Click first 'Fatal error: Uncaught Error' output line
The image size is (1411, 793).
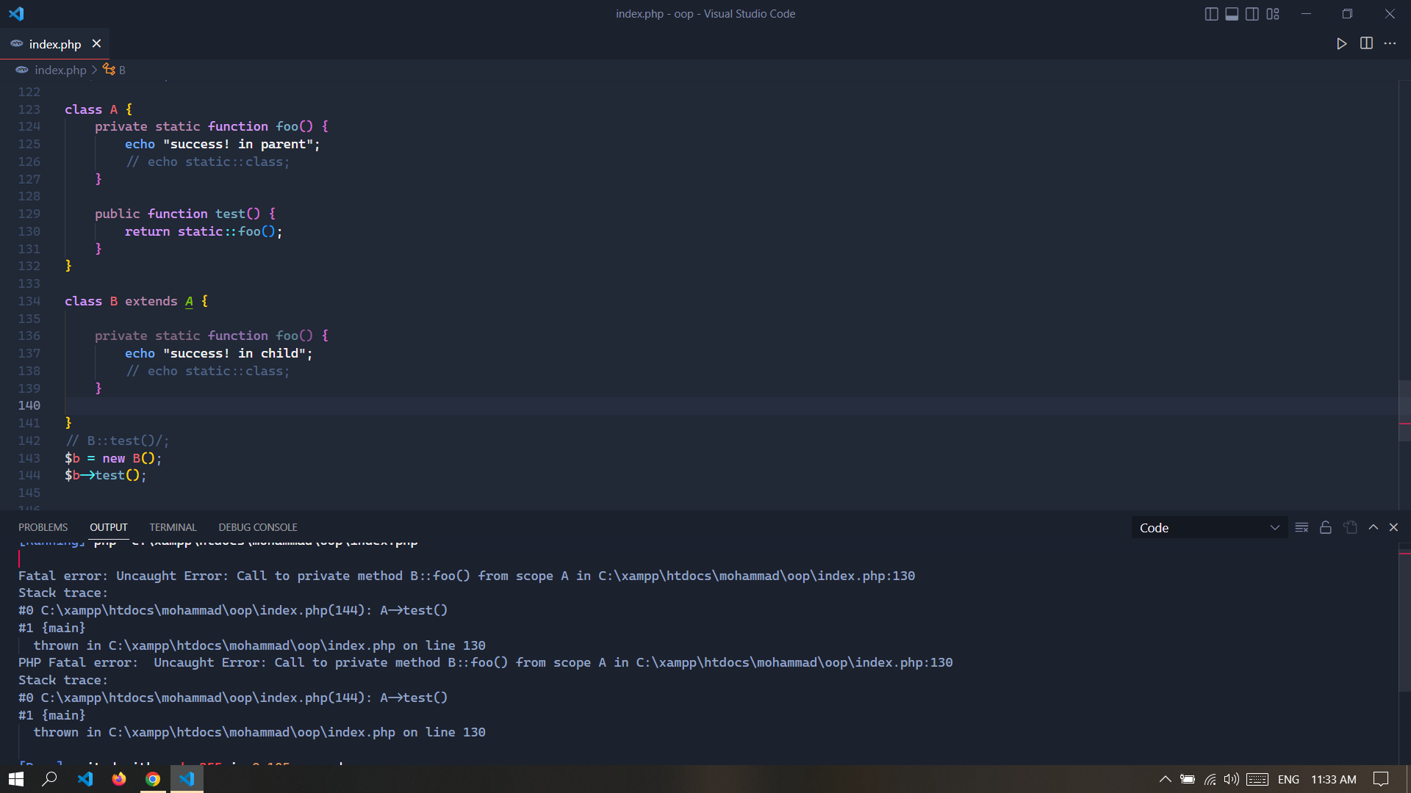pos(467,576)
